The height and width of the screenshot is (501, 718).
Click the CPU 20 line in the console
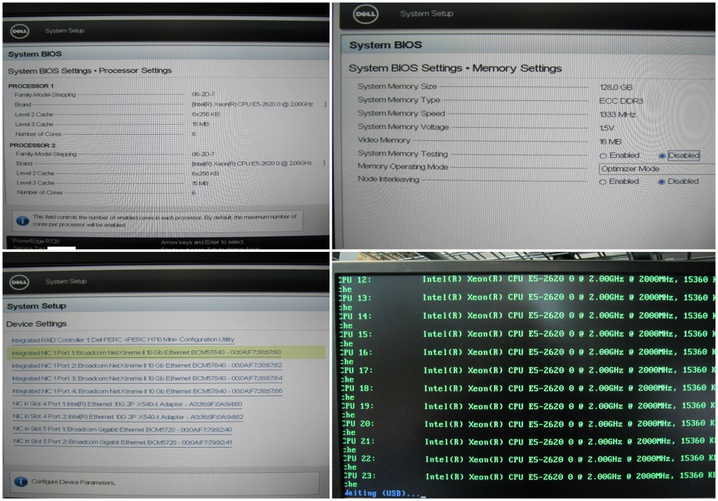528,424
